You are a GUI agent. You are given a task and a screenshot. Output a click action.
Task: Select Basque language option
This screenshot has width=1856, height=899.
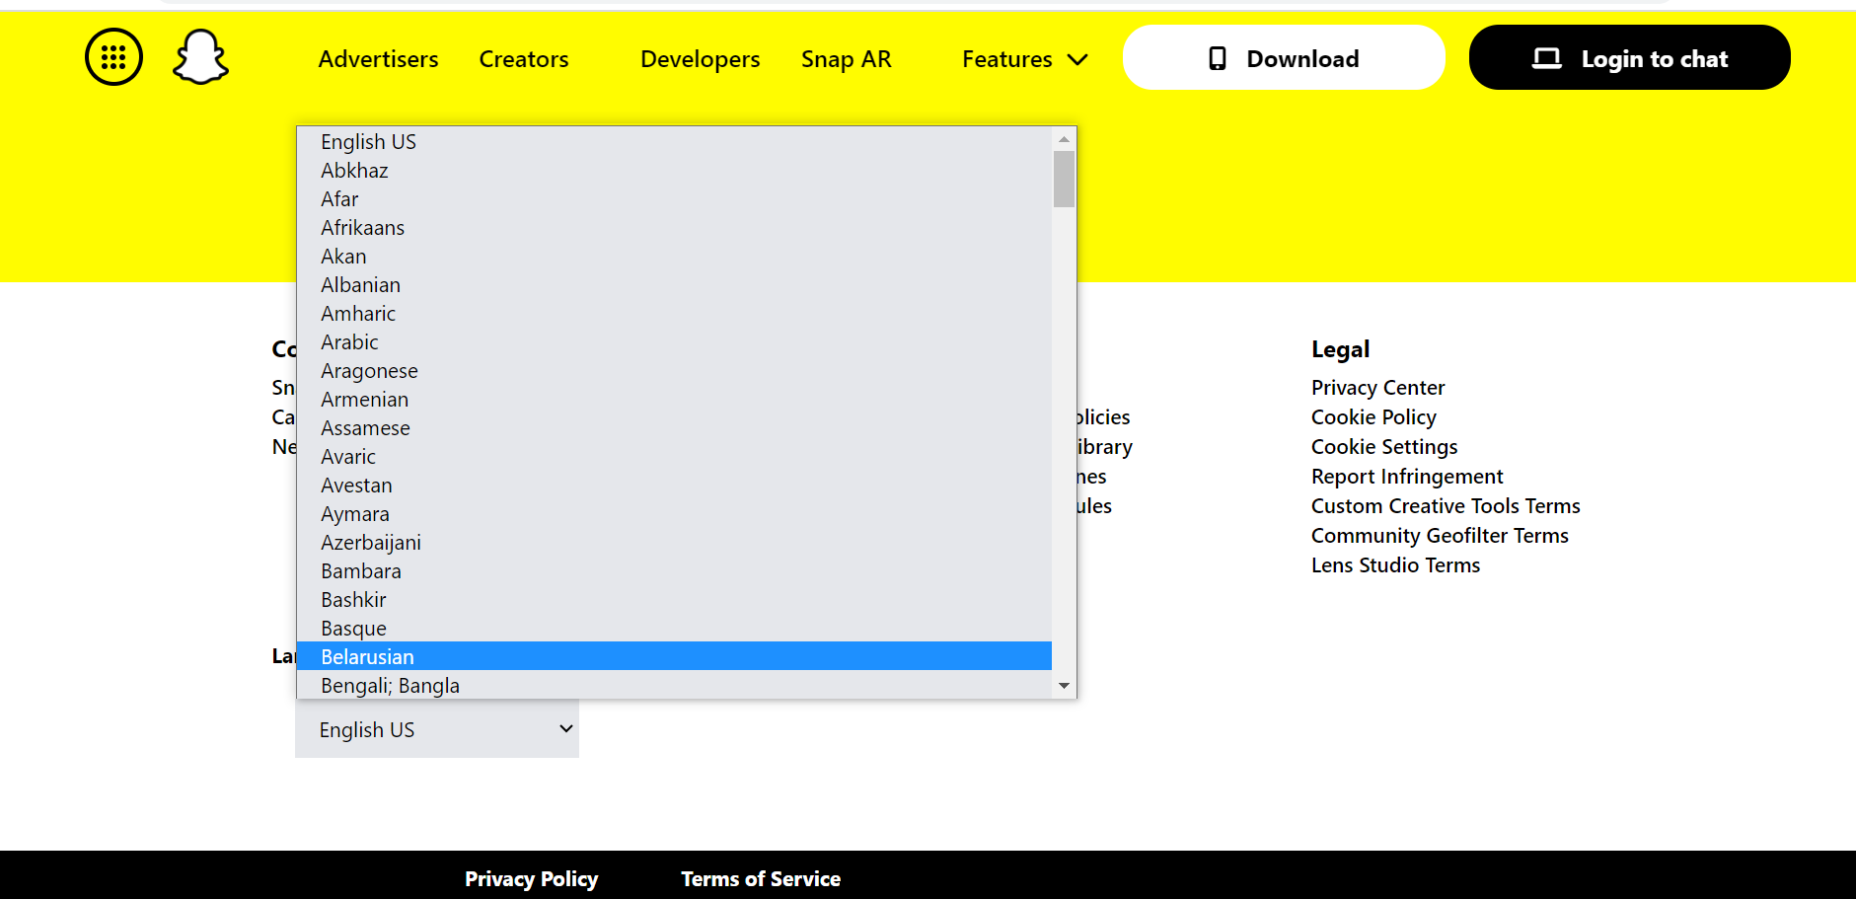pyautogui.click(x=674, y=628)
